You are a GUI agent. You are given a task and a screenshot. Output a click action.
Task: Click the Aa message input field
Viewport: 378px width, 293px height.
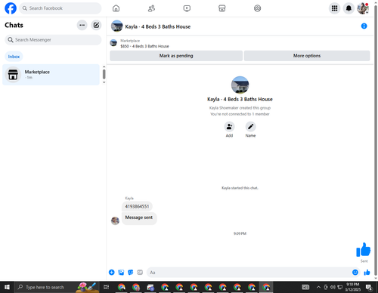pos(249,273)
